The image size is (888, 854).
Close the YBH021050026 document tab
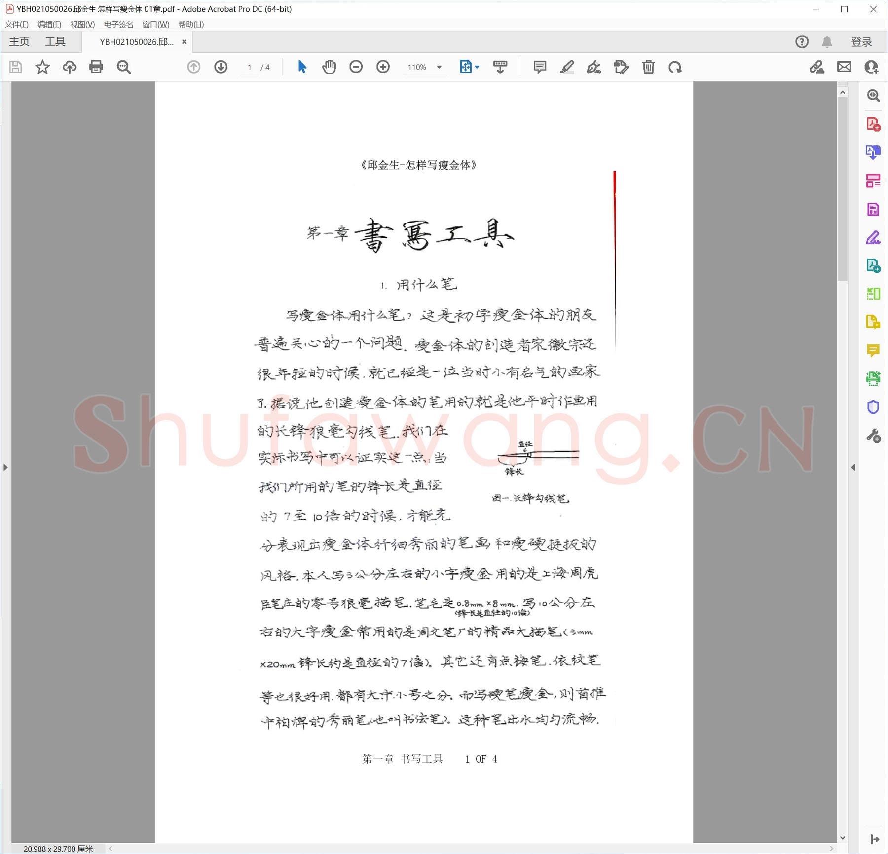click(x=185, y=42)
